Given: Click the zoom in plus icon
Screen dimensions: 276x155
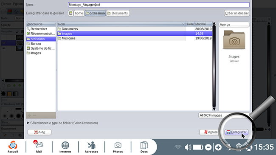Looking at the screenshot, I should [x=218, y=147].
